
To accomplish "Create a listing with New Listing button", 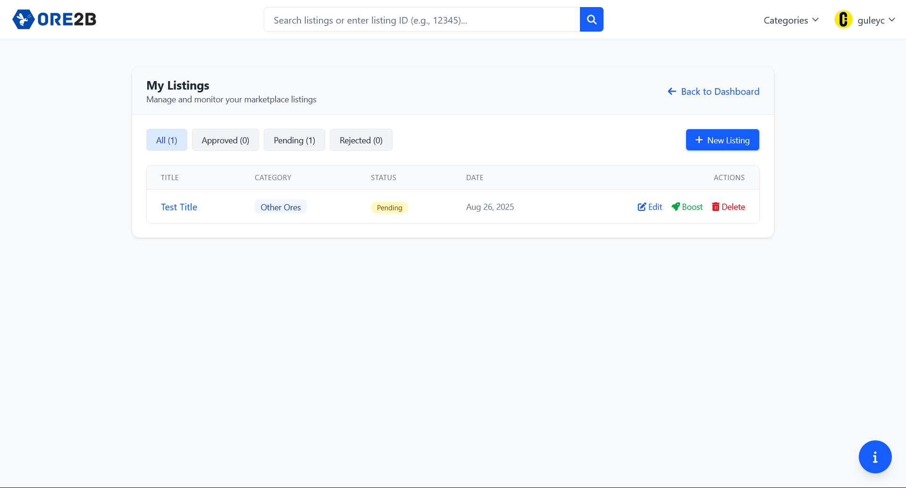I will point(722,140).
